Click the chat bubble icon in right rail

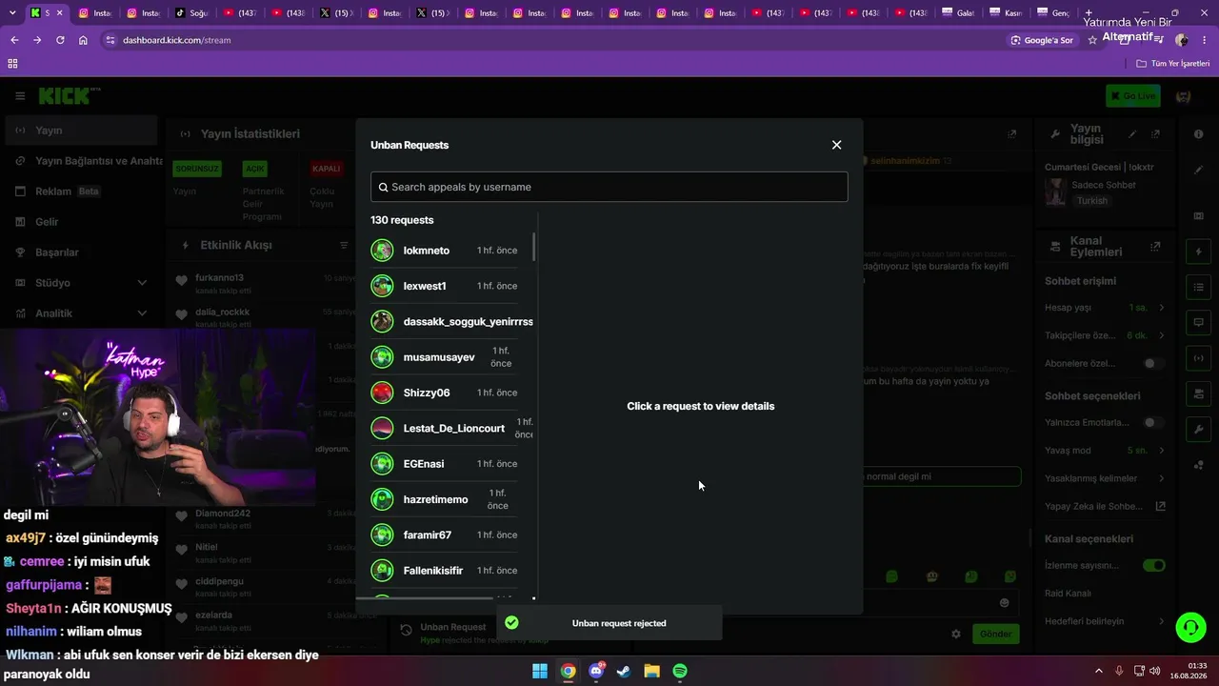pos(1198,323)
